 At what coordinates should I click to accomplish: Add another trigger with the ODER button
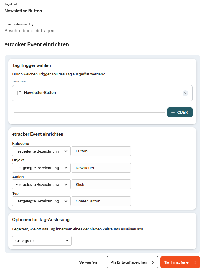180,112
